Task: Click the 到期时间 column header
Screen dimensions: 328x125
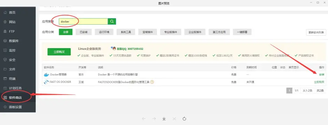Action: (x=252, y=68)
